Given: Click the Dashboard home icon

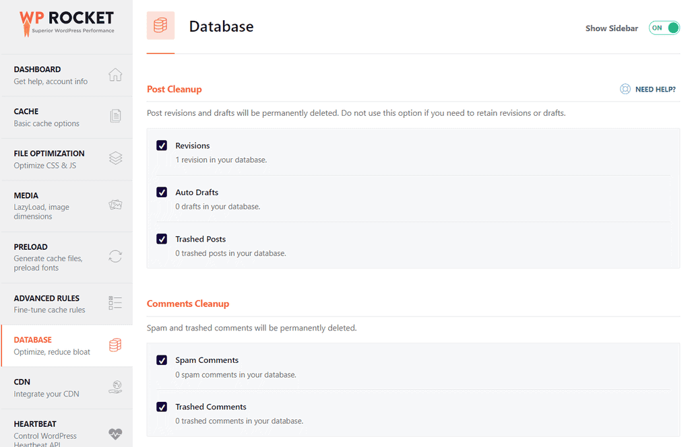Looking at the screenshot, I should [x=115, y=75].
